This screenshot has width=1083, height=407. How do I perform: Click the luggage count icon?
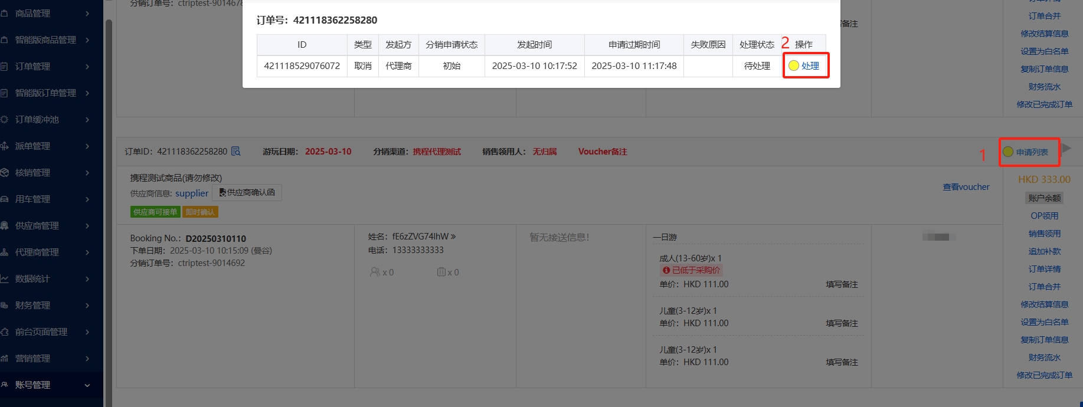pos(441,272)
